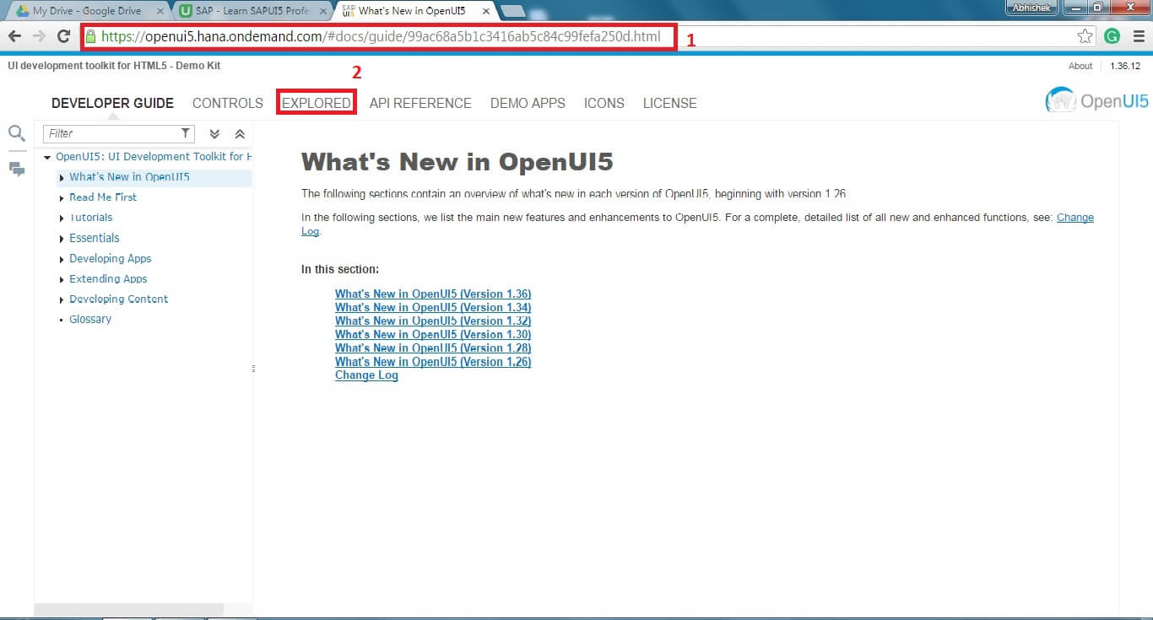This screenshot has width=1153, height=620.
Task: Open the CONTROLS section
Action: point(228,103)
